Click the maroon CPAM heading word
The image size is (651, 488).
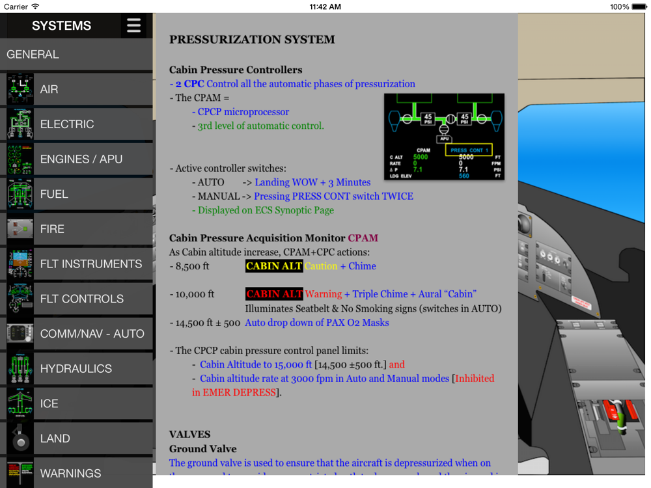click(363, 238)
